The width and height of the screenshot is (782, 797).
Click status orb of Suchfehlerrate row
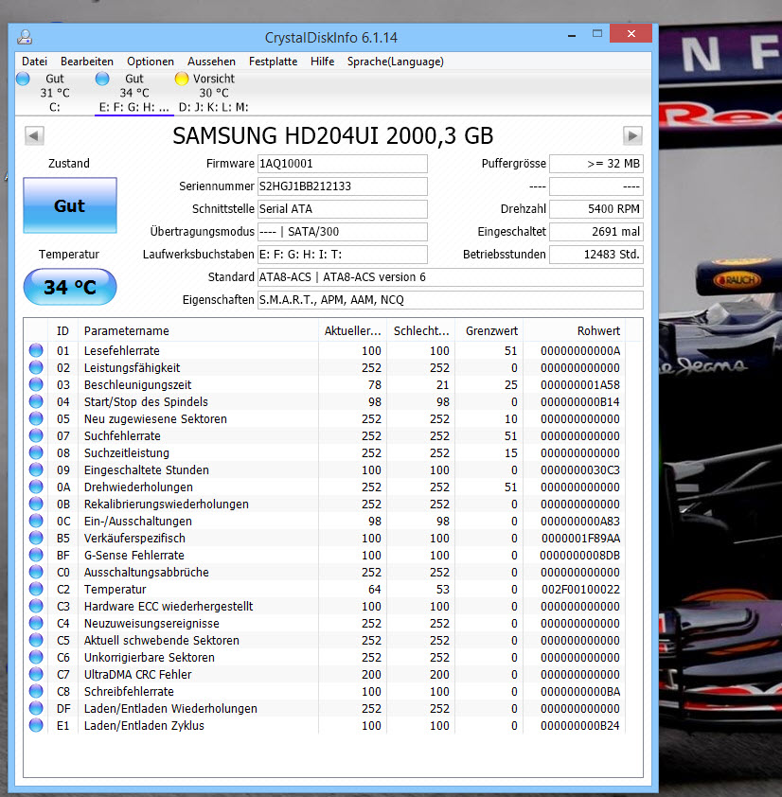[x=36, y=435]
